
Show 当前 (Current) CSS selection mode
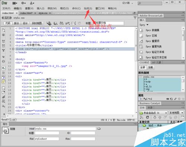150,68
